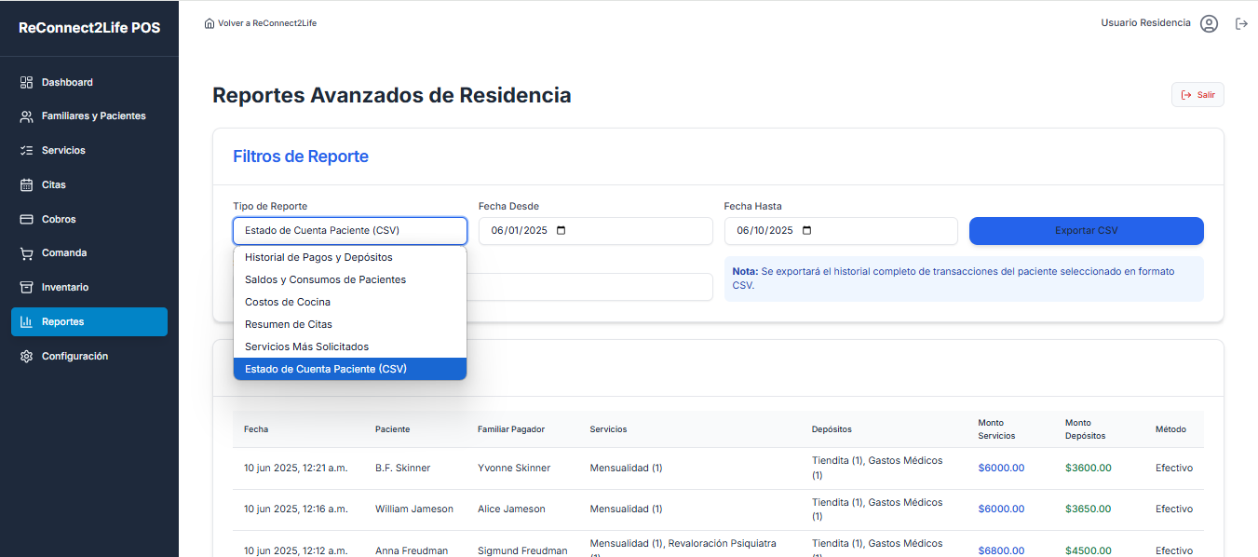Pick the Servicios Más Solicitados option
Image resolution: width=1258 pixels, height=557 pixels.
pyautogui.click(x=350, y=346)
